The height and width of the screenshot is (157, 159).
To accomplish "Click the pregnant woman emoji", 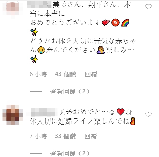I will click(x=132, y=121).
